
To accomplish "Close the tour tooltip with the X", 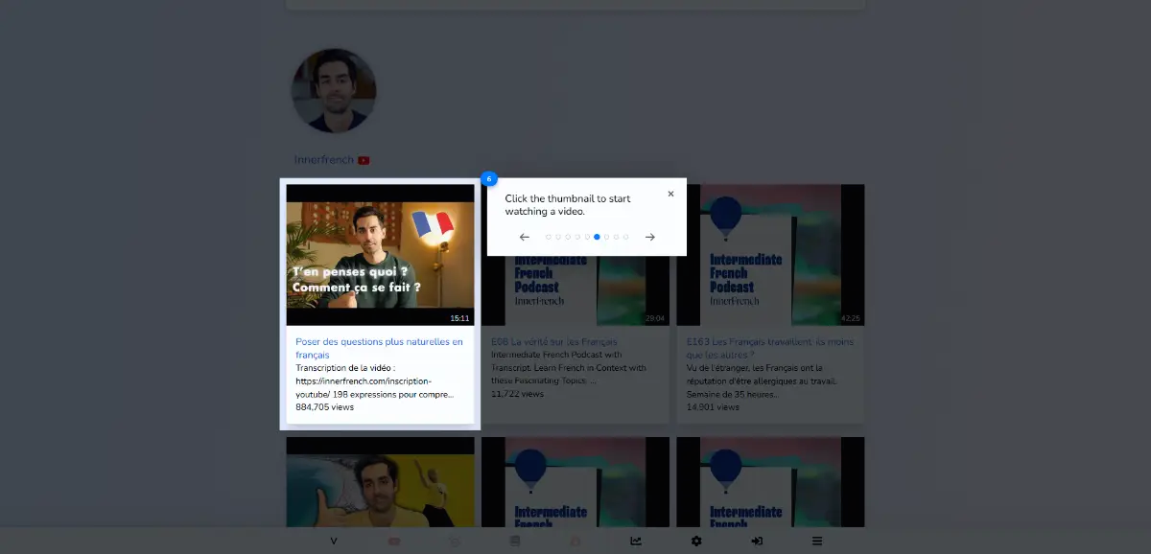I will coord(670,194).
